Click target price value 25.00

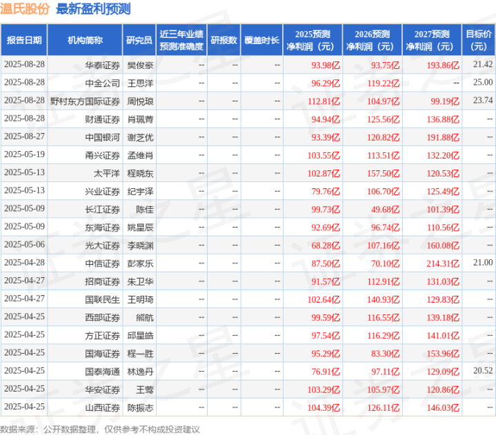[x=483, y=83]
